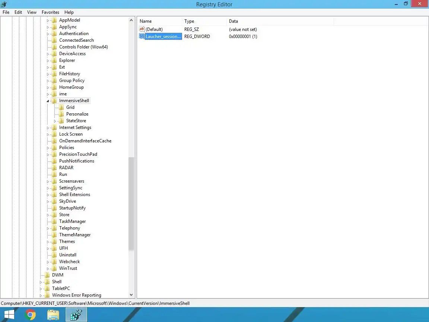Open the View menu
Image resolution: width=429 pixels, height=322 pixels.
tap(32, 12)
